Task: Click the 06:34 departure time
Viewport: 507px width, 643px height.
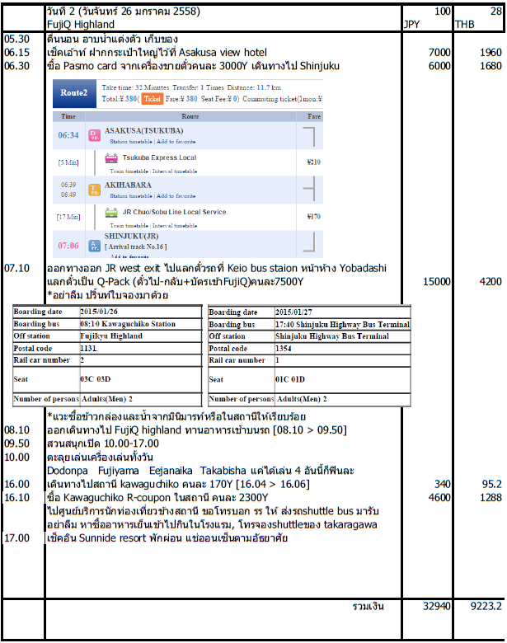Action: [x=68, y=135]
